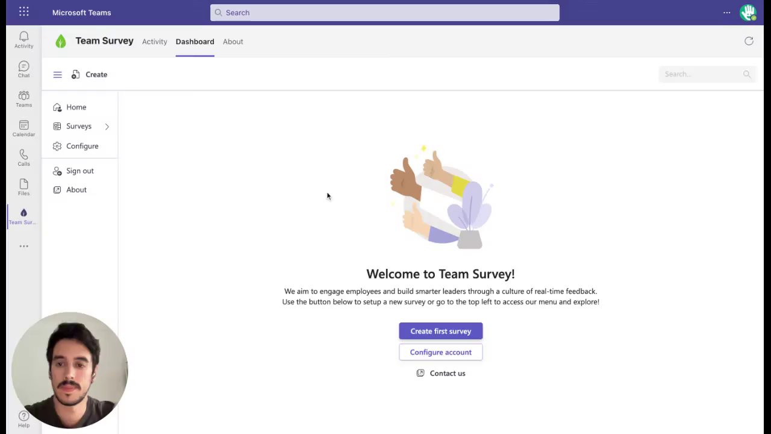Open the Calendar app icon
Screen dimensions: 771x434
click(x=23, y=128)
